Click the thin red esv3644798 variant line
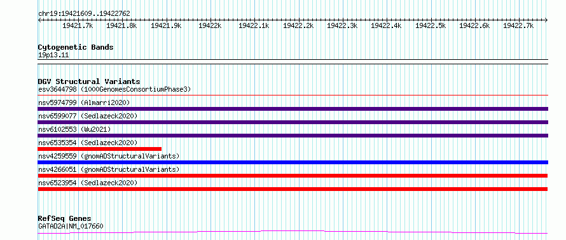The image size is (566, 240). [x=293, y=95]
